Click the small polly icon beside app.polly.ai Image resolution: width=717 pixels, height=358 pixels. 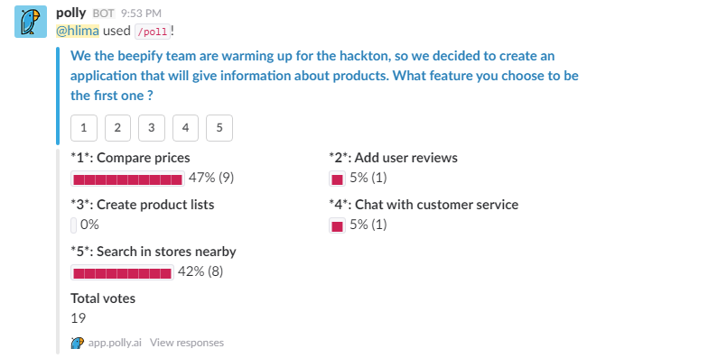point(78,343)
